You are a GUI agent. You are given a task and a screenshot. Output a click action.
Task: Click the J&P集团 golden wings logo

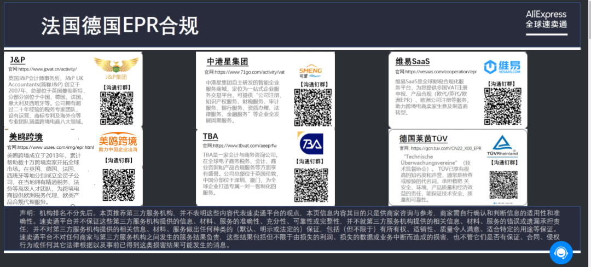[115, 68]
